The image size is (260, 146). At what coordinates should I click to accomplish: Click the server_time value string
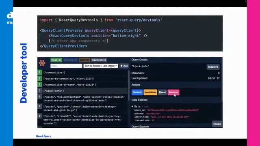click(x=170, y=117)
